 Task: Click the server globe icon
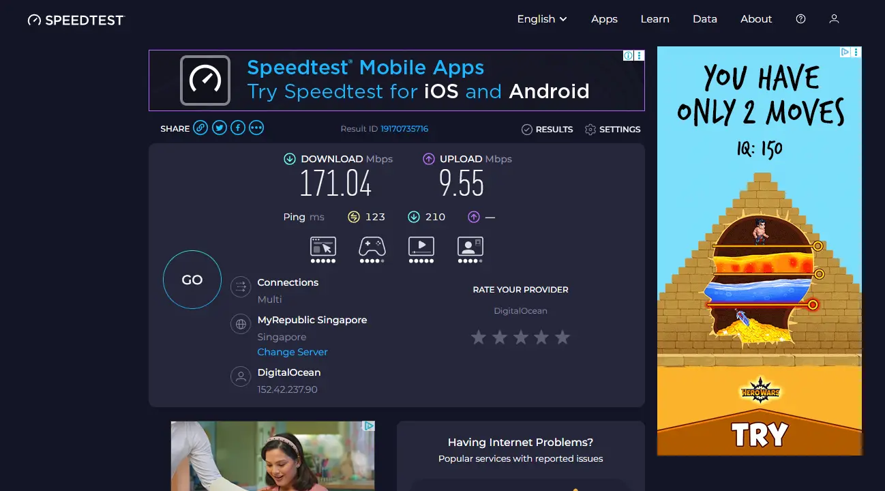[241, 325]
